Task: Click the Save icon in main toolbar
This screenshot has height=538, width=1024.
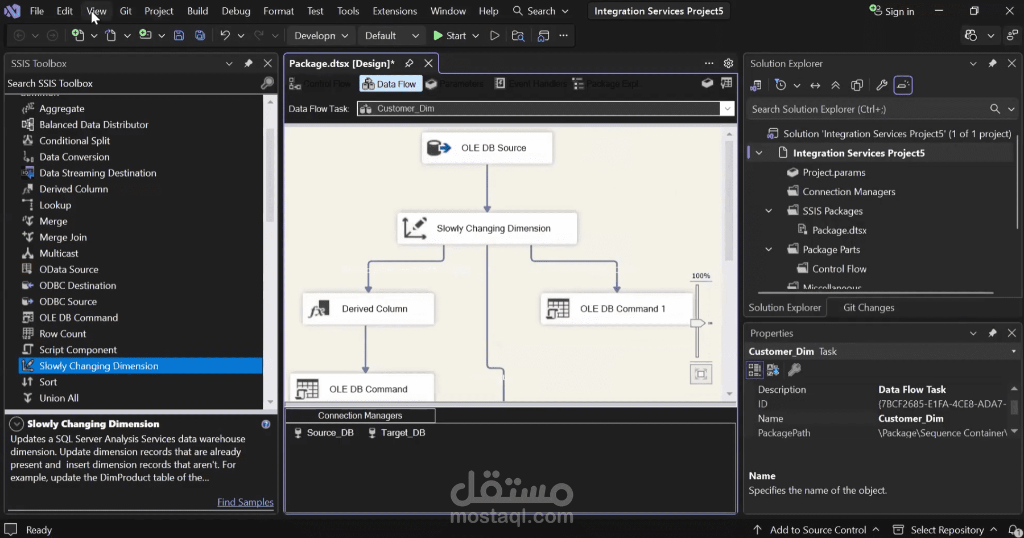Action: [x=179, y=35]
